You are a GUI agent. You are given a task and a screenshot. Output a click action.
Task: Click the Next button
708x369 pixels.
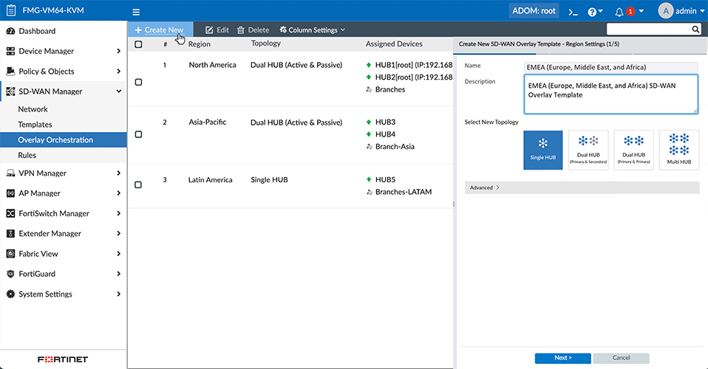tap(562, 358)
